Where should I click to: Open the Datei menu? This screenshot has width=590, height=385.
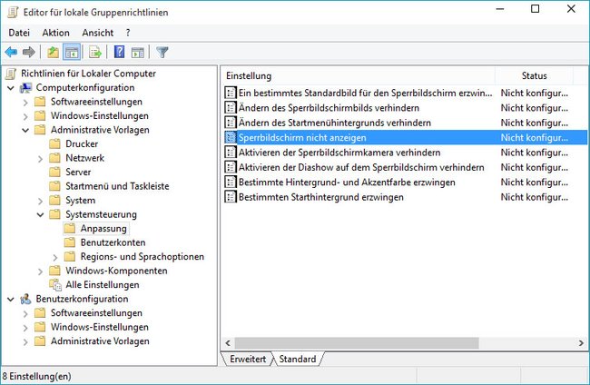(19, 33)
